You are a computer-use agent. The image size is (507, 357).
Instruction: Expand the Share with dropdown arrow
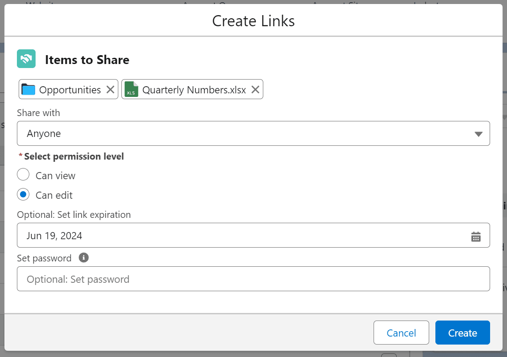click(x=479, y=134)
